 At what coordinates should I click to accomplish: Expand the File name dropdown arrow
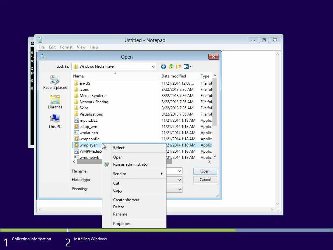[180, 171]
